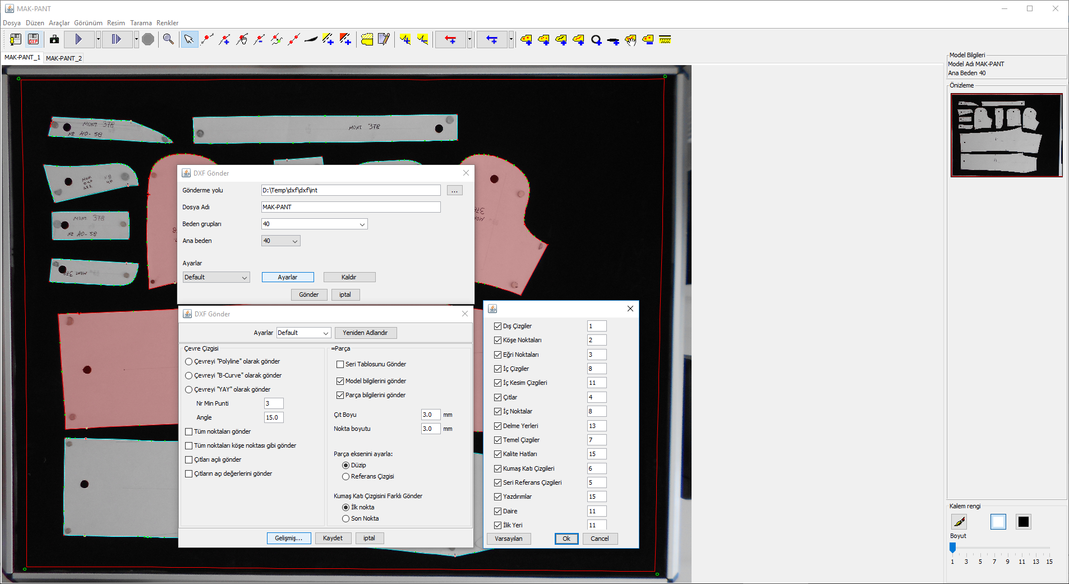
Task: Click the Varsayılan button
Action: pyautogui.click(x=508, y=539)
